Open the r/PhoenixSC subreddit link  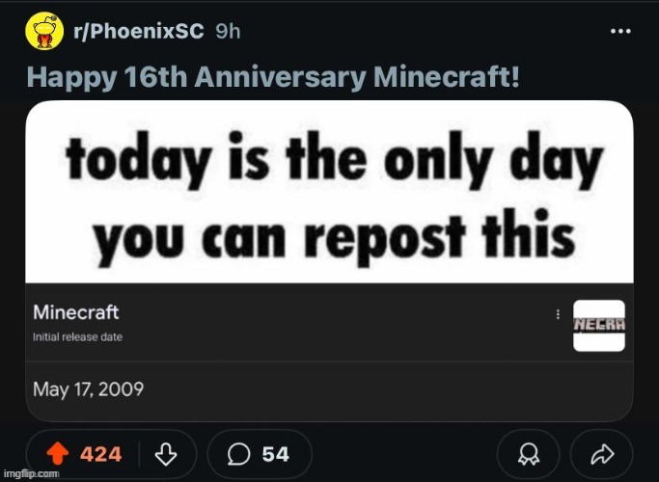pyautogui.click(x=139, y=31)
